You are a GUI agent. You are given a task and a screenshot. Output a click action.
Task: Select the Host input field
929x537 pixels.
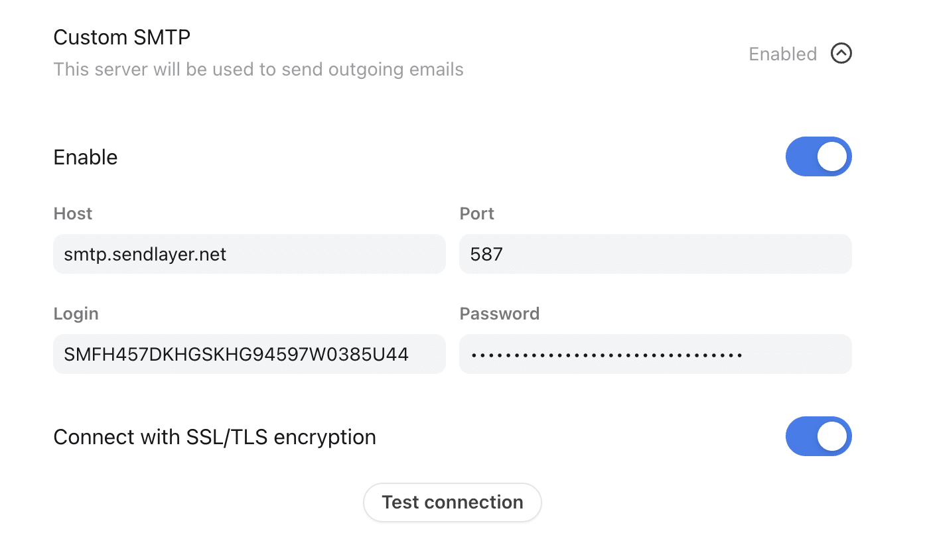pyautogui.click(x=249, y=254)
